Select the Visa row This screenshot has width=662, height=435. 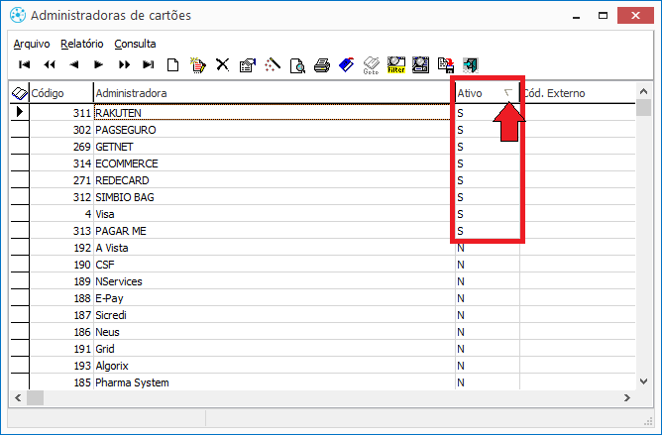tap(323, 214)
